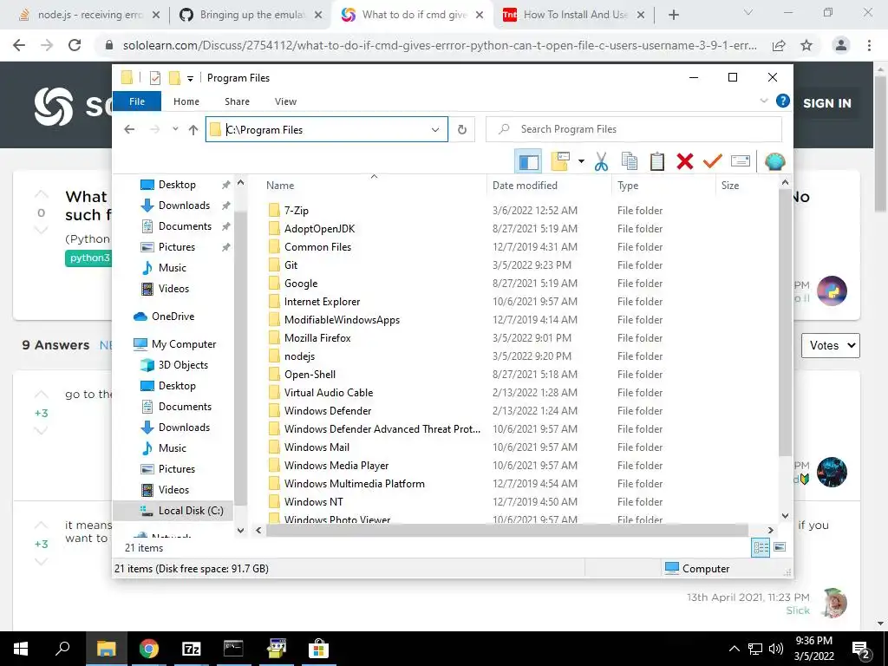Click the quick access New folder icon
Viewport: 888px width, 666px height.
pyautogui.click(x=174, y=77)
